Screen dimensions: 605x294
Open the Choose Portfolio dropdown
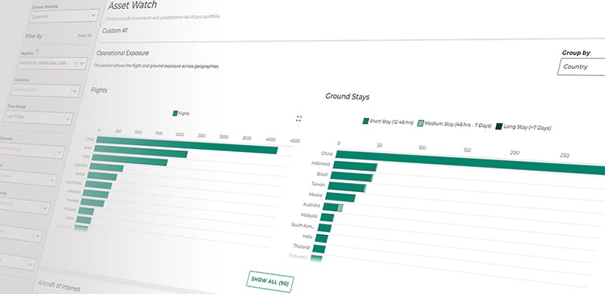(64, 16)
